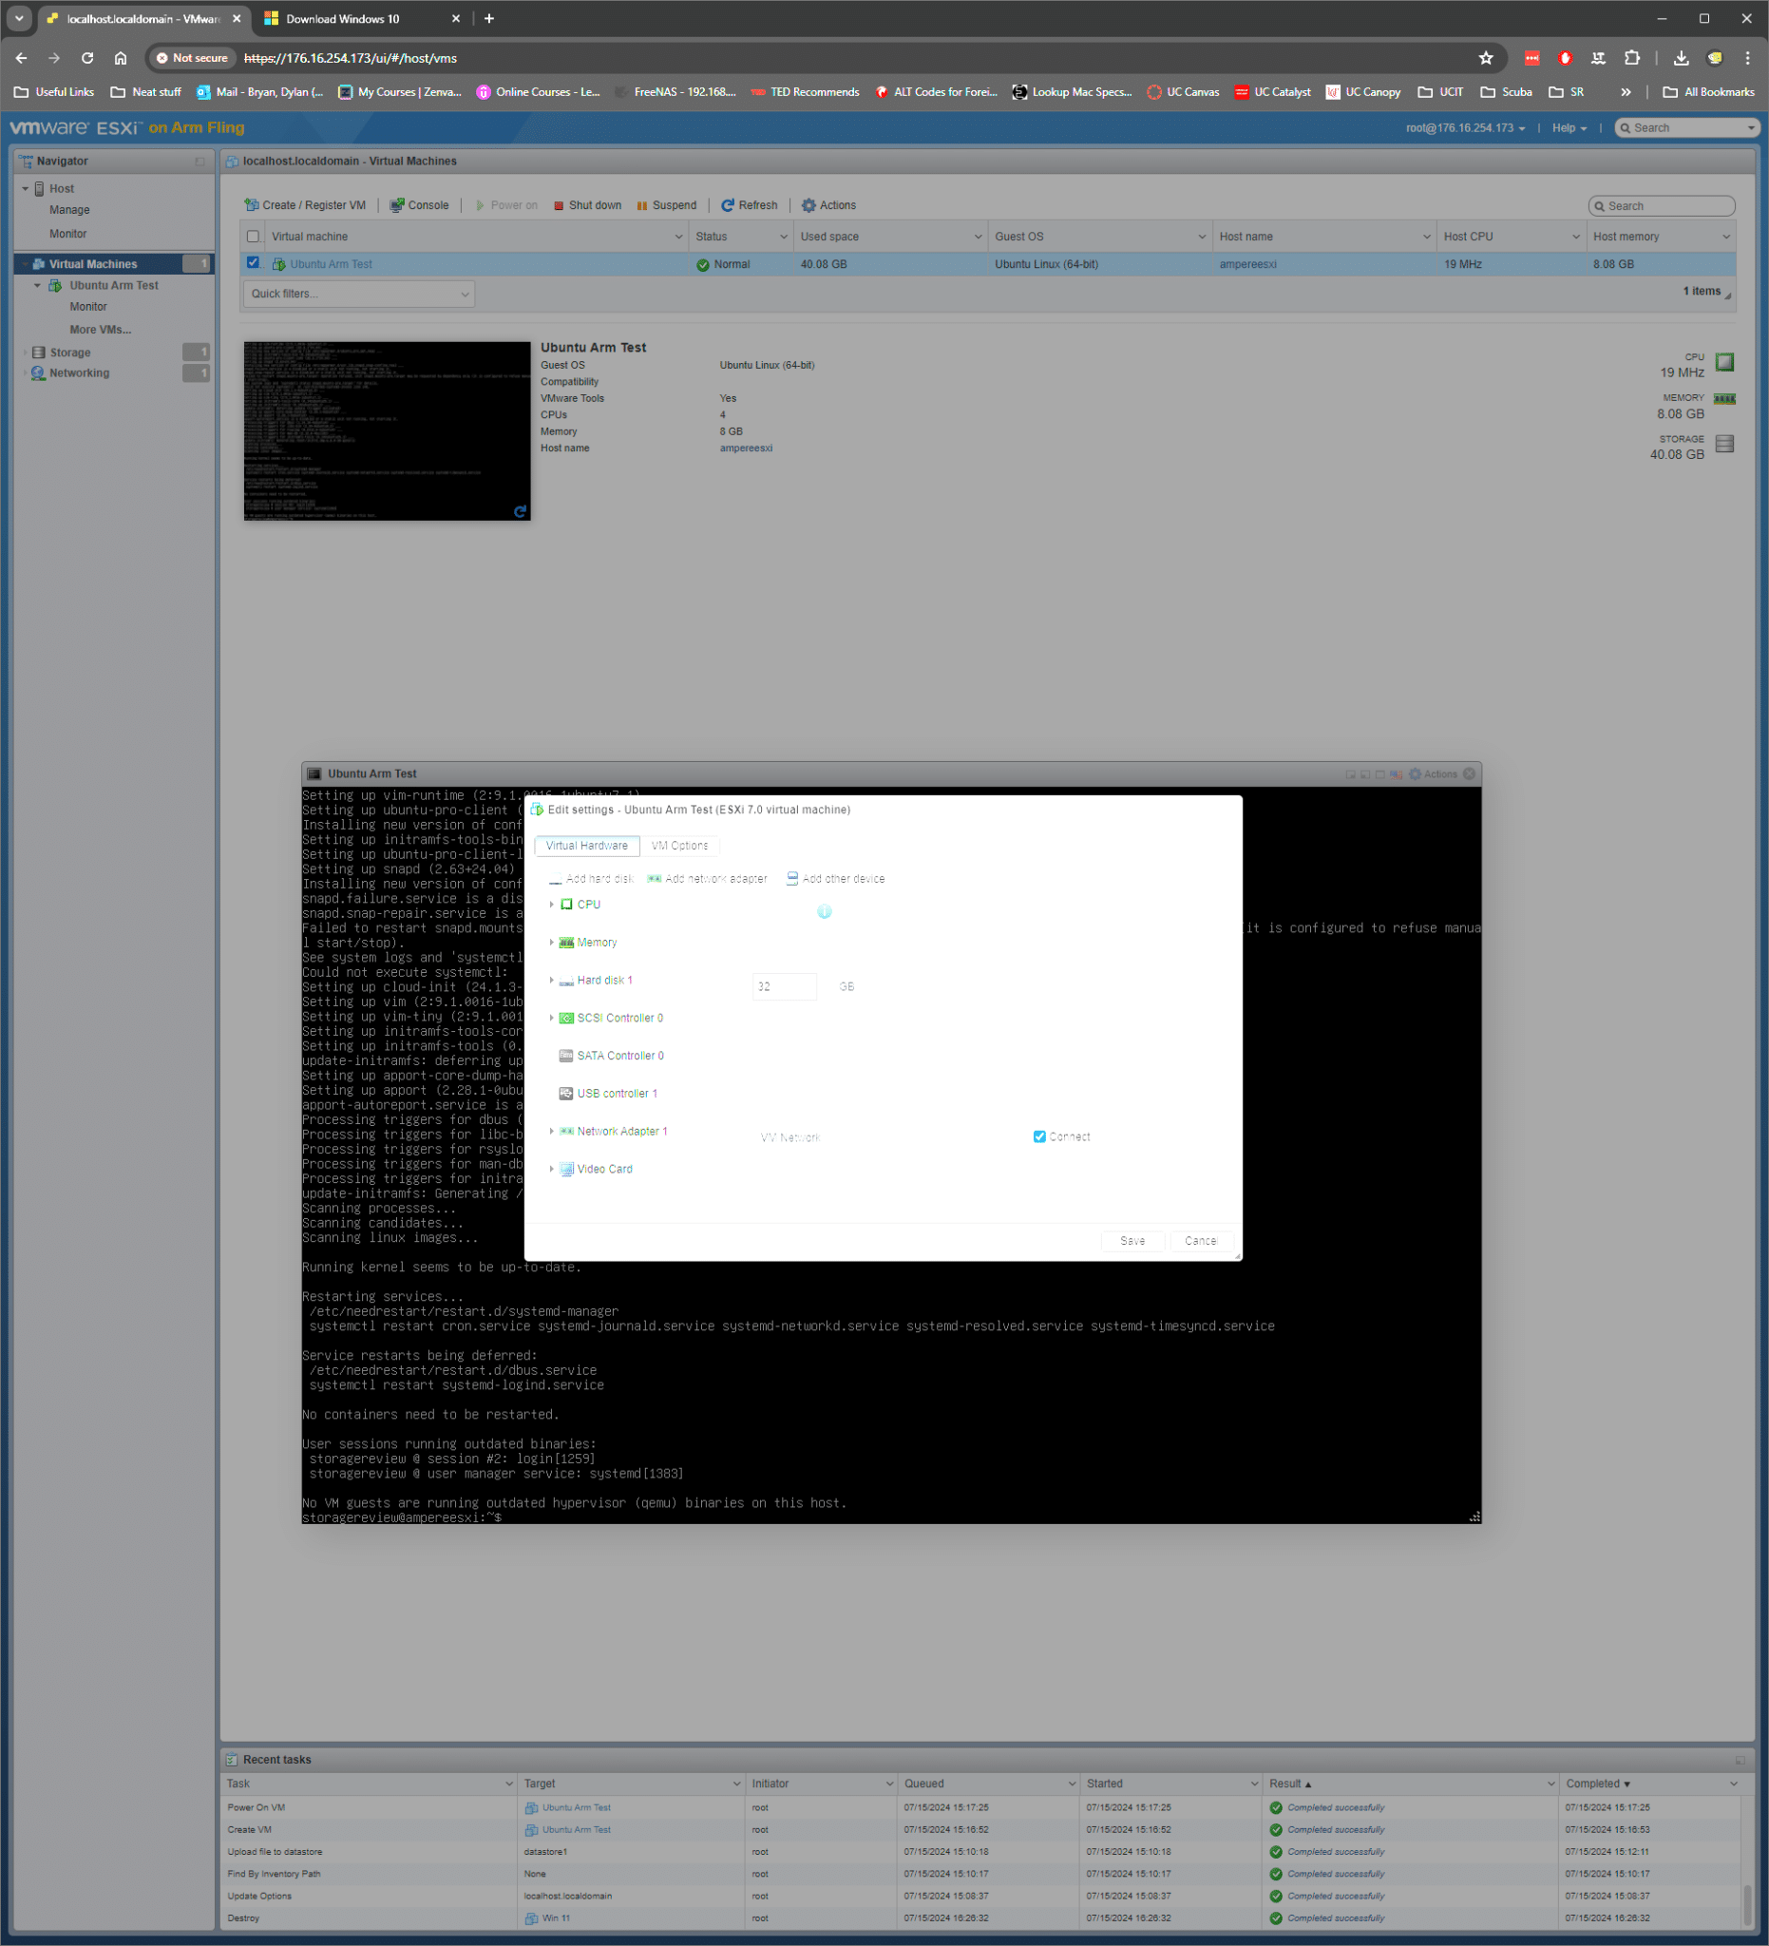The height and width of the screenshot is (1946, 1769).
Task: Click the storage usage icon
Action: (x=1724, y=444)
